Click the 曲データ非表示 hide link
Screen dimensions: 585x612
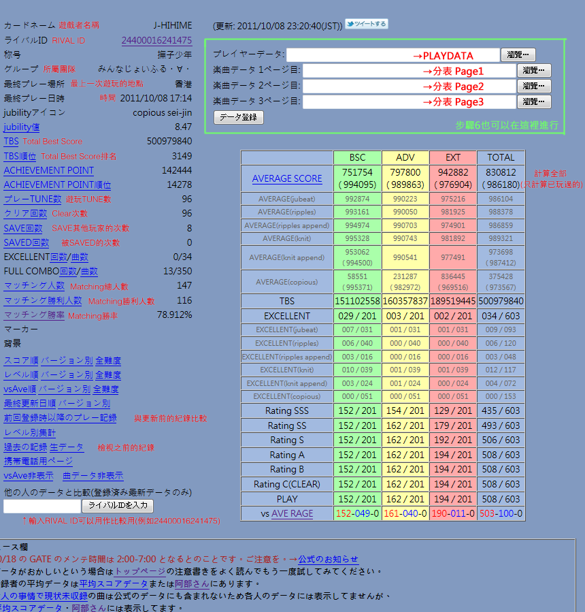93,477
